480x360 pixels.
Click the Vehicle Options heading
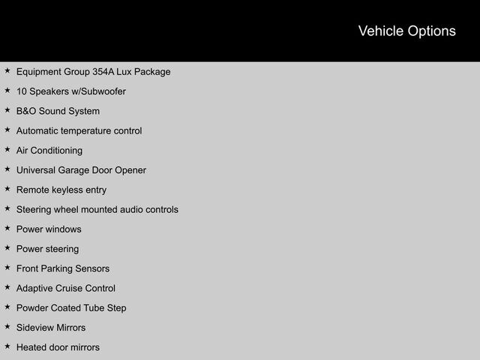(x=406, y=31)
